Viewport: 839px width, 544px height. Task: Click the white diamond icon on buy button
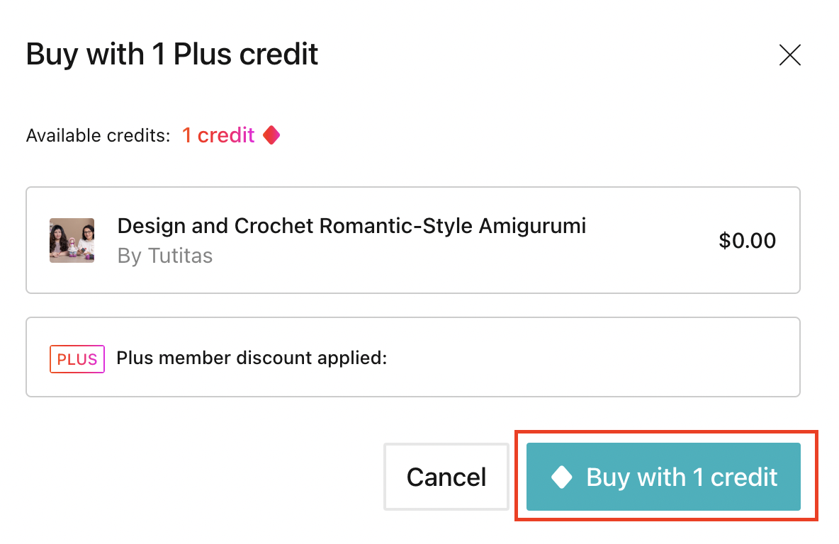562,477
